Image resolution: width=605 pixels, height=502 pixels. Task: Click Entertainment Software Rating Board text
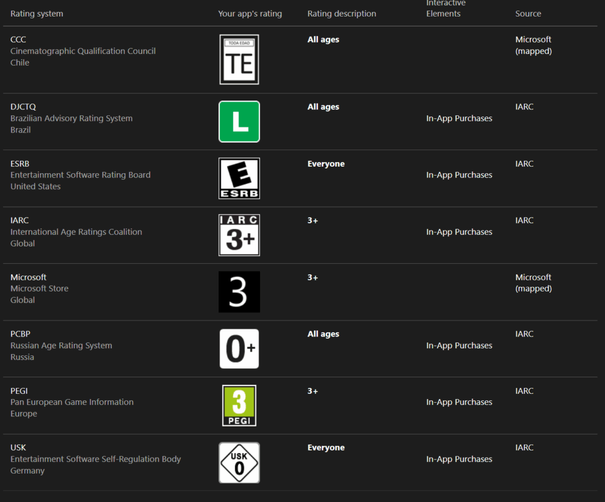click(80, 175)
